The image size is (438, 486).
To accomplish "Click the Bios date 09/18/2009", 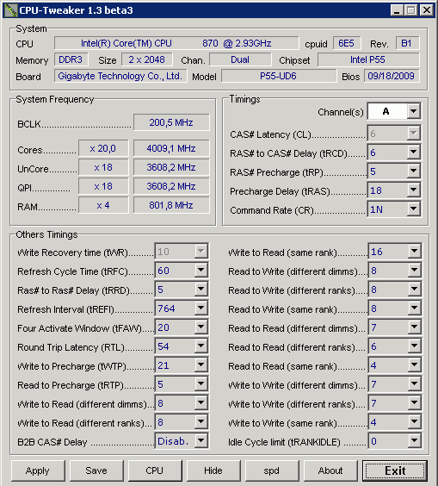I will tap(392, 76).
